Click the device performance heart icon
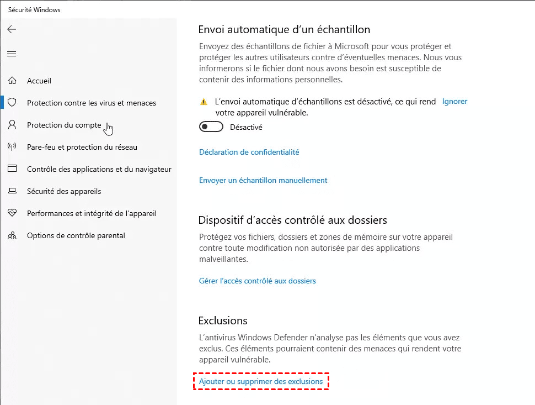535x405 pixels. pyautogui.click(x=12, y=213)
